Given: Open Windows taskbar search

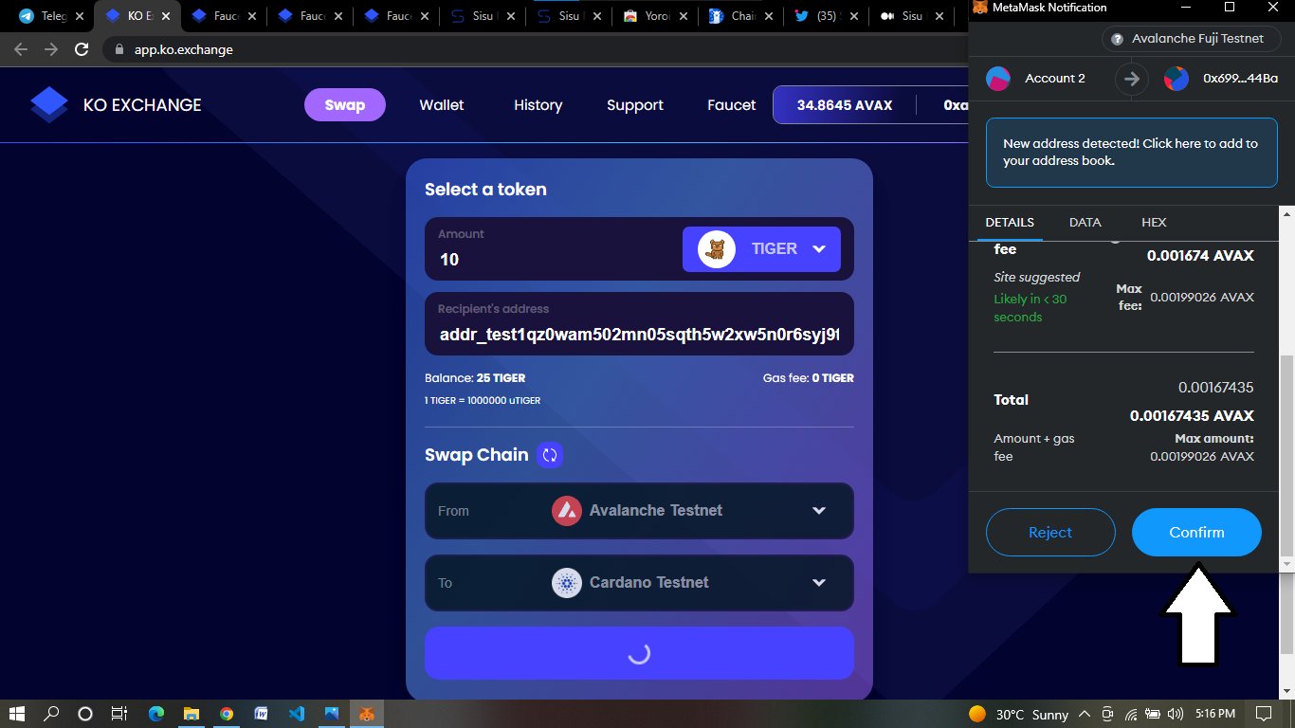Looking at the screenshot, I should click(x=52, y=714).
